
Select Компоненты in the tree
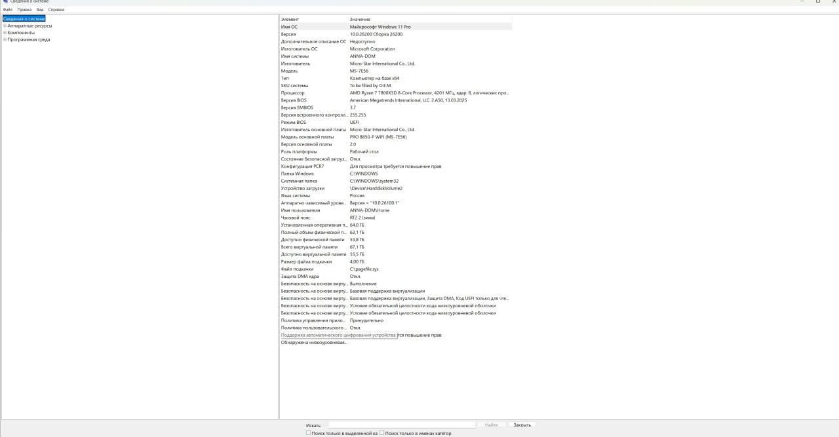click(x=21, y=33)
